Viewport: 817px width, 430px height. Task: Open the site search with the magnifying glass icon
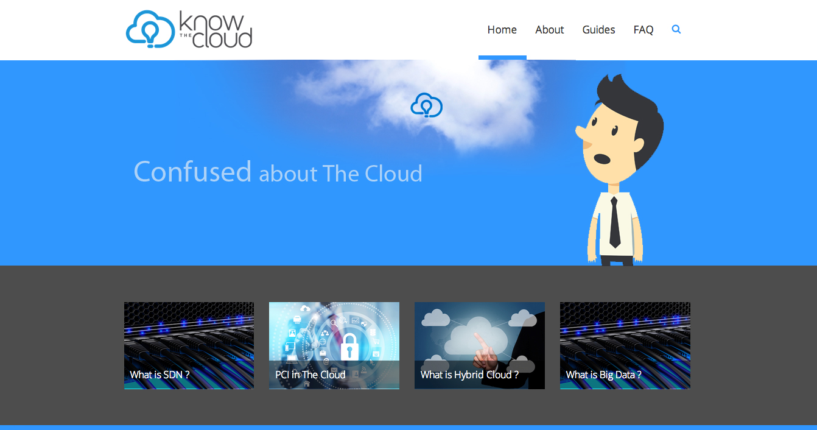(x=676, y=29)
